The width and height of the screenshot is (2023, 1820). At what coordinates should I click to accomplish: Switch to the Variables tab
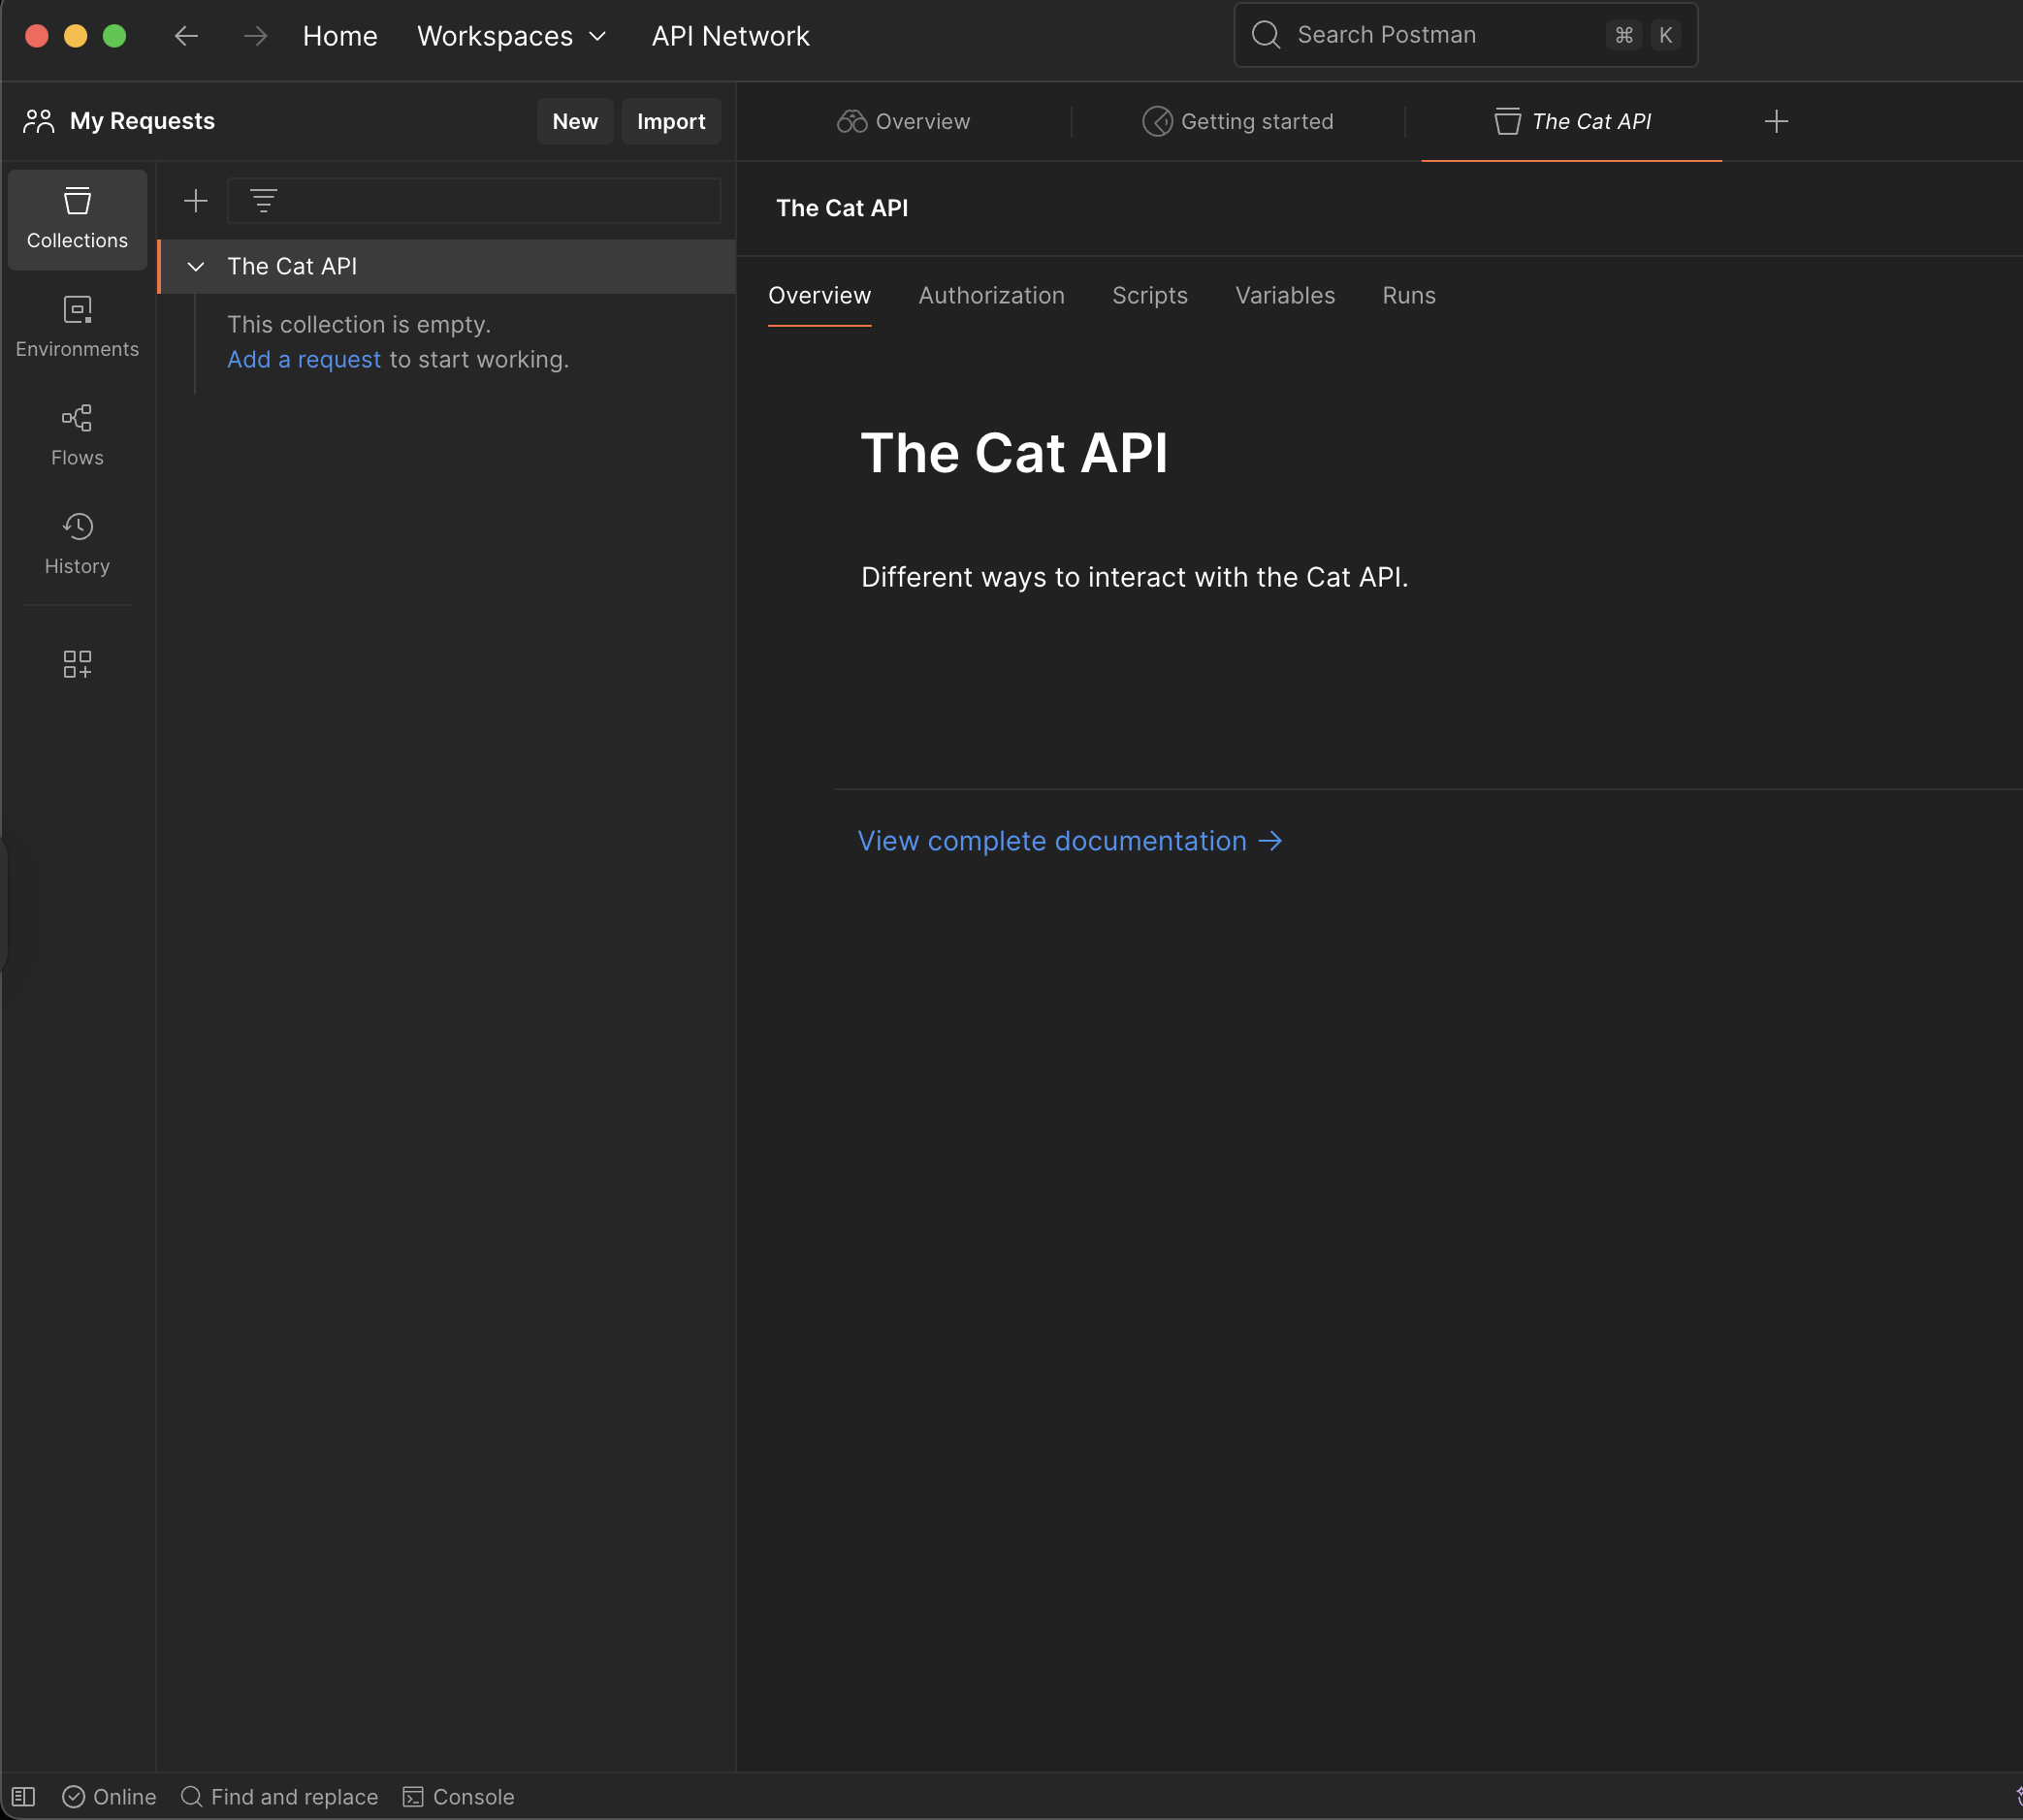[x=1284, y=296]
